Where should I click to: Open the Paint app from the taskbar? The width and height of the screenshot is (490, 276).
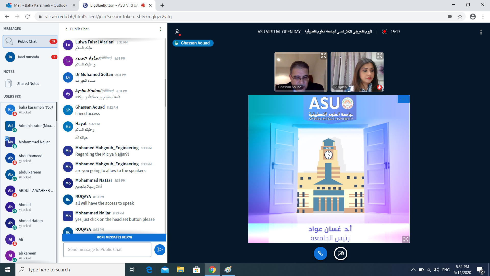tap(228, 270)
